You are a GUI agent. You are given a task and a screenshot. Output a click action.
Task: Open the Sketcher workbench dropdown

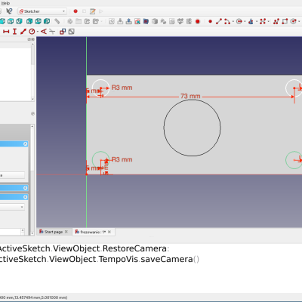click(42, 11)
